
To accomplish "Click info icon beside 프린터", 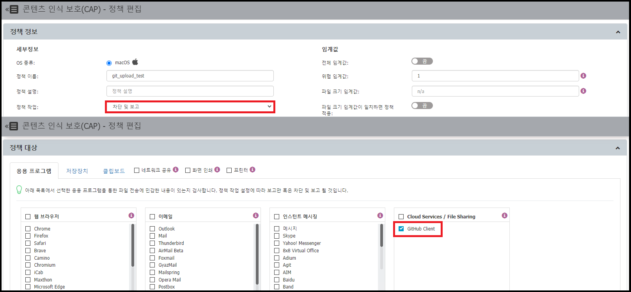I will pos(252,170).
